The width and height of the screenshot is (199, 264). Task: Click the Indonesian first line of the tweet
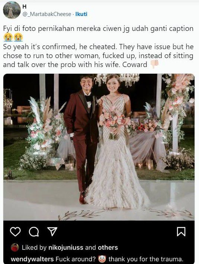point(98,28)
